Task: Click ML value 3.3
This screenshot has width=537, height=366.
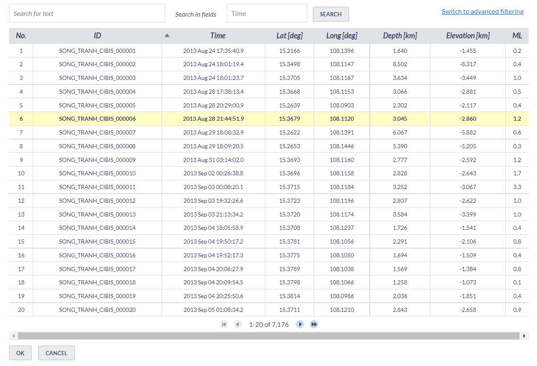Action: (517, 187)
